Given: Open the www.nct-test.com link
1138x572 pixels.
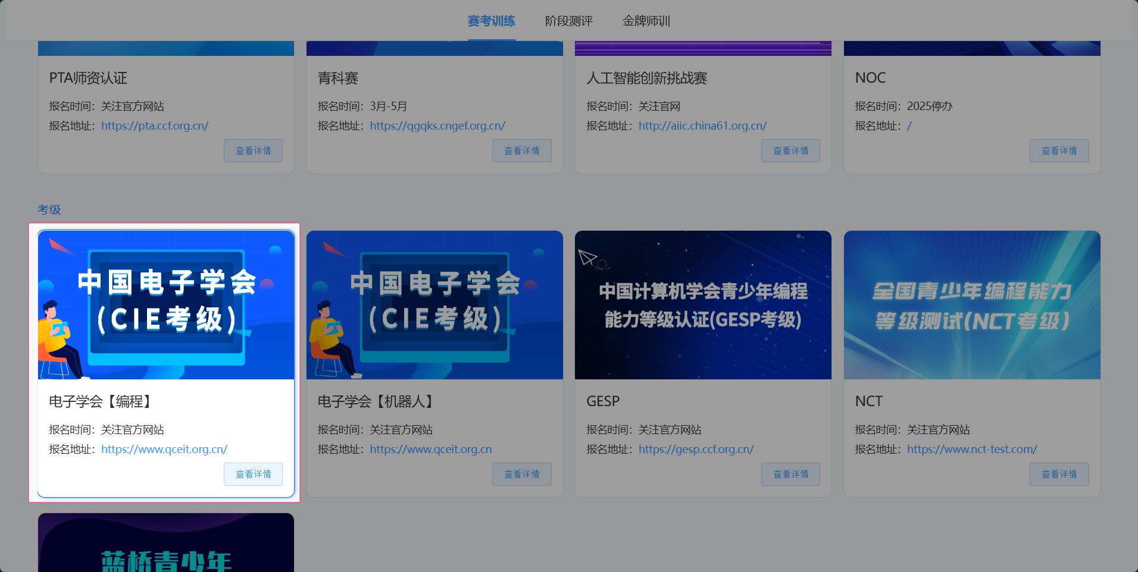Looking at the screenshot, I should (x=973, y=450).
